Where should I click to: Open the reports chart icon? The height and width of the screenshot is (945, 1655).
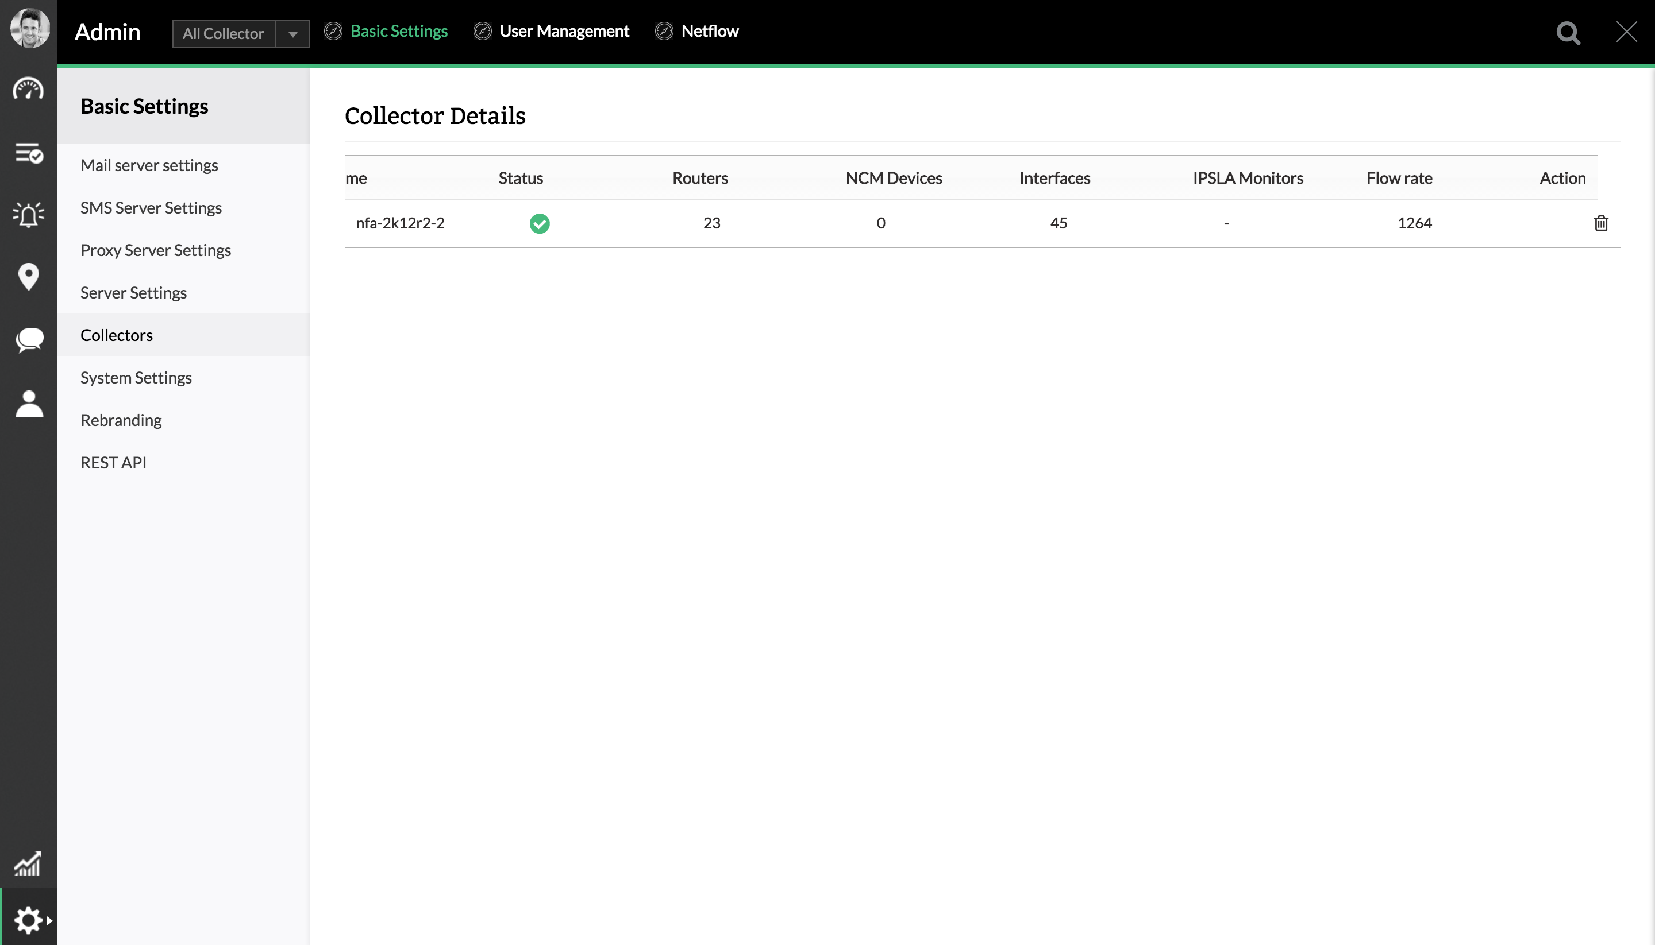pos(28,864)
